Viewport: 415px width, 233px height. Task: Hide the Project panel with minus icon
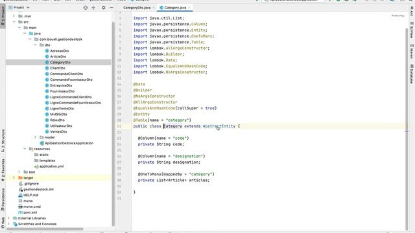coord(112,8)
